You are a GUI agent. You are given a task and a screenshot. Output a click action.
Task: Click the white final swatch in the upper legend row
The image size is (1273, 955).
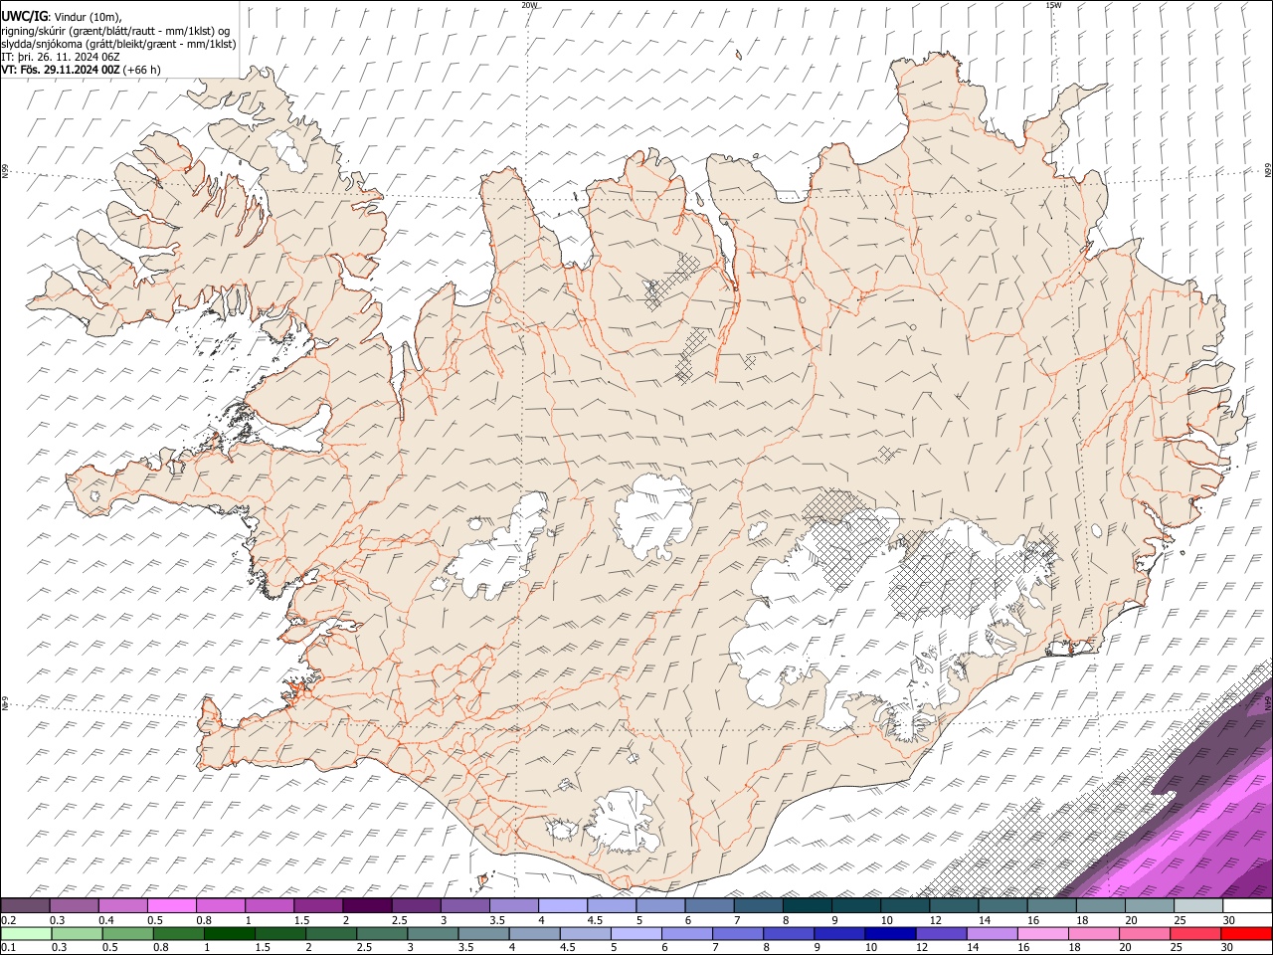(1248, 905)
